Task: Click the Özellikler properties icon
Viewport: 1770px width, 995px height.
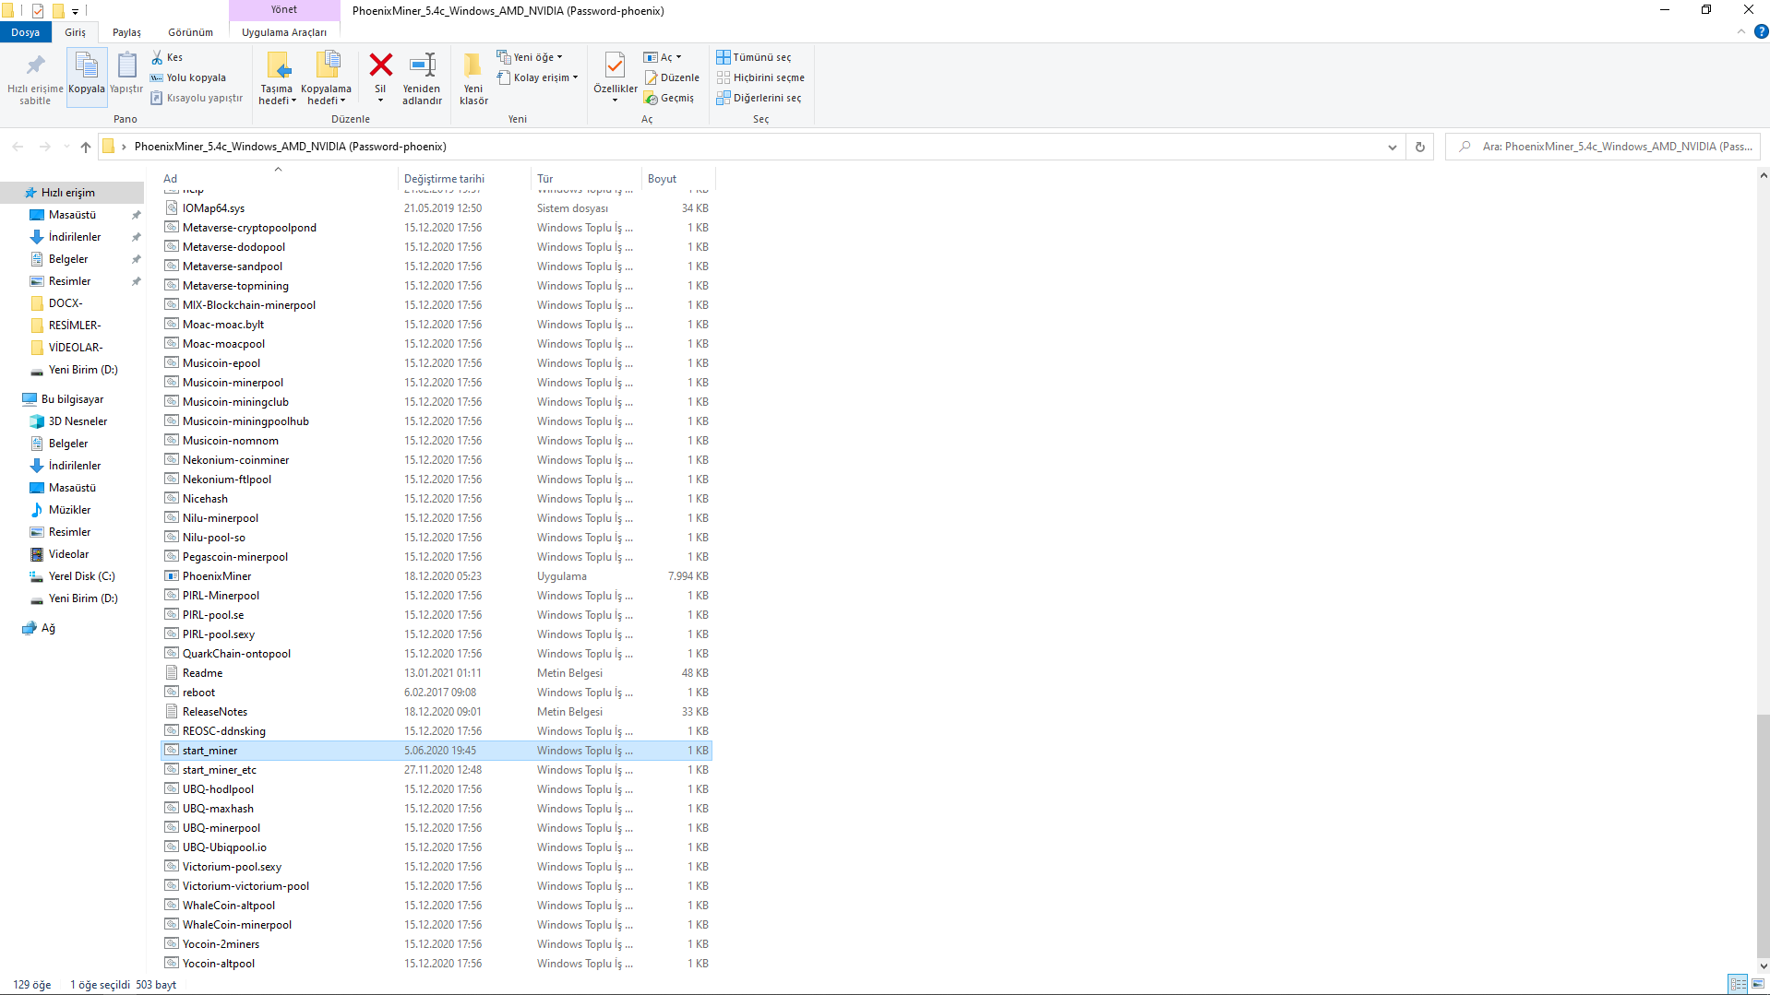Action: pyautogui.click(x=616, y=66)
